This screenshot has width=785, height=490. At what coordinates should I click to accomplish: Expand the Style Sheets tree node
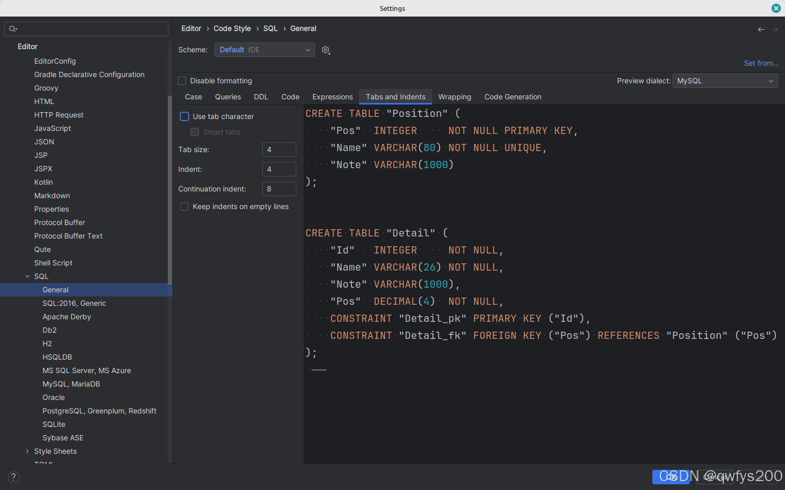click(27, 451)
